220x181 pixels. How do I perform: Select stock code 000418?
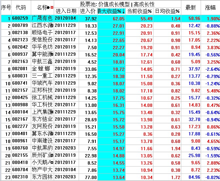point(20,163)
